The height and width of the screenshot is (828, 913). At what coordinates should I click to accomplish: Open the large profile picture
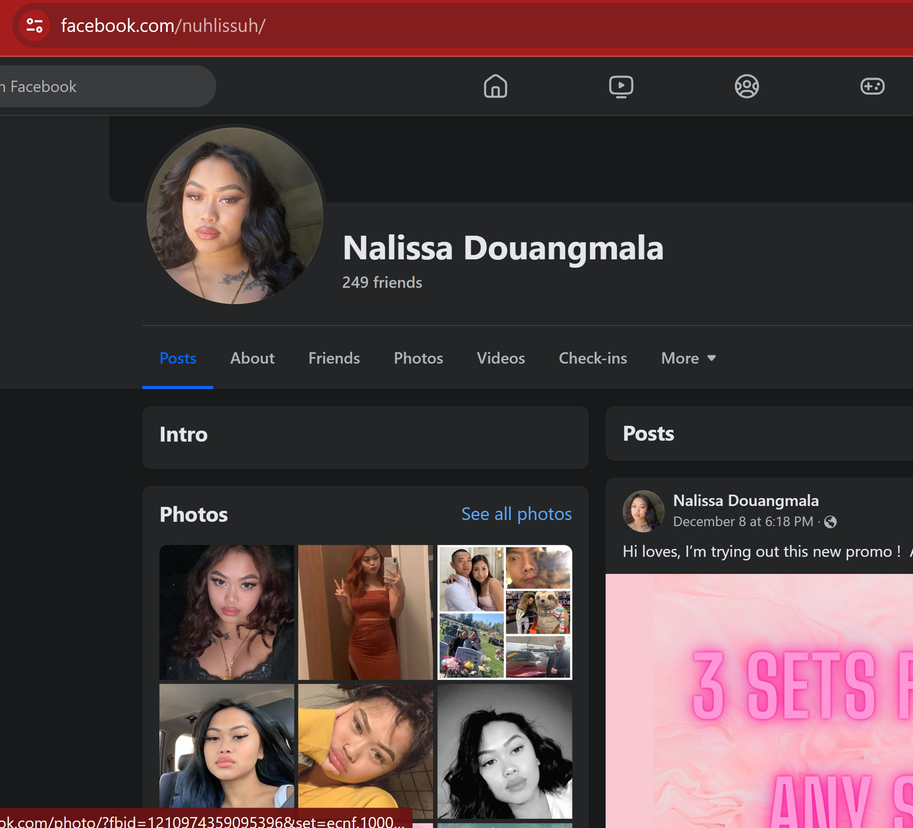click(x=235, y=216)
